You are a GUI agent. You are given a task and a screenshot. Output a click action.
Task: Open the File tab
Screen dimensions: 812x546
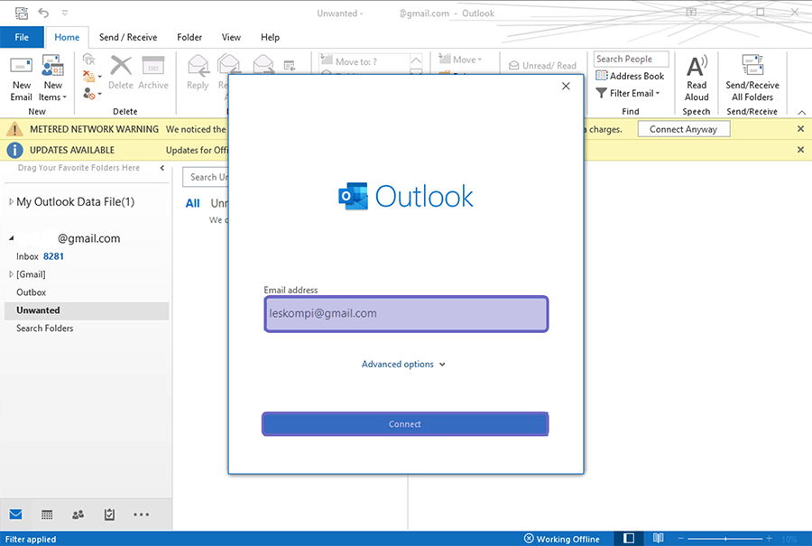[x=22, y=37]
